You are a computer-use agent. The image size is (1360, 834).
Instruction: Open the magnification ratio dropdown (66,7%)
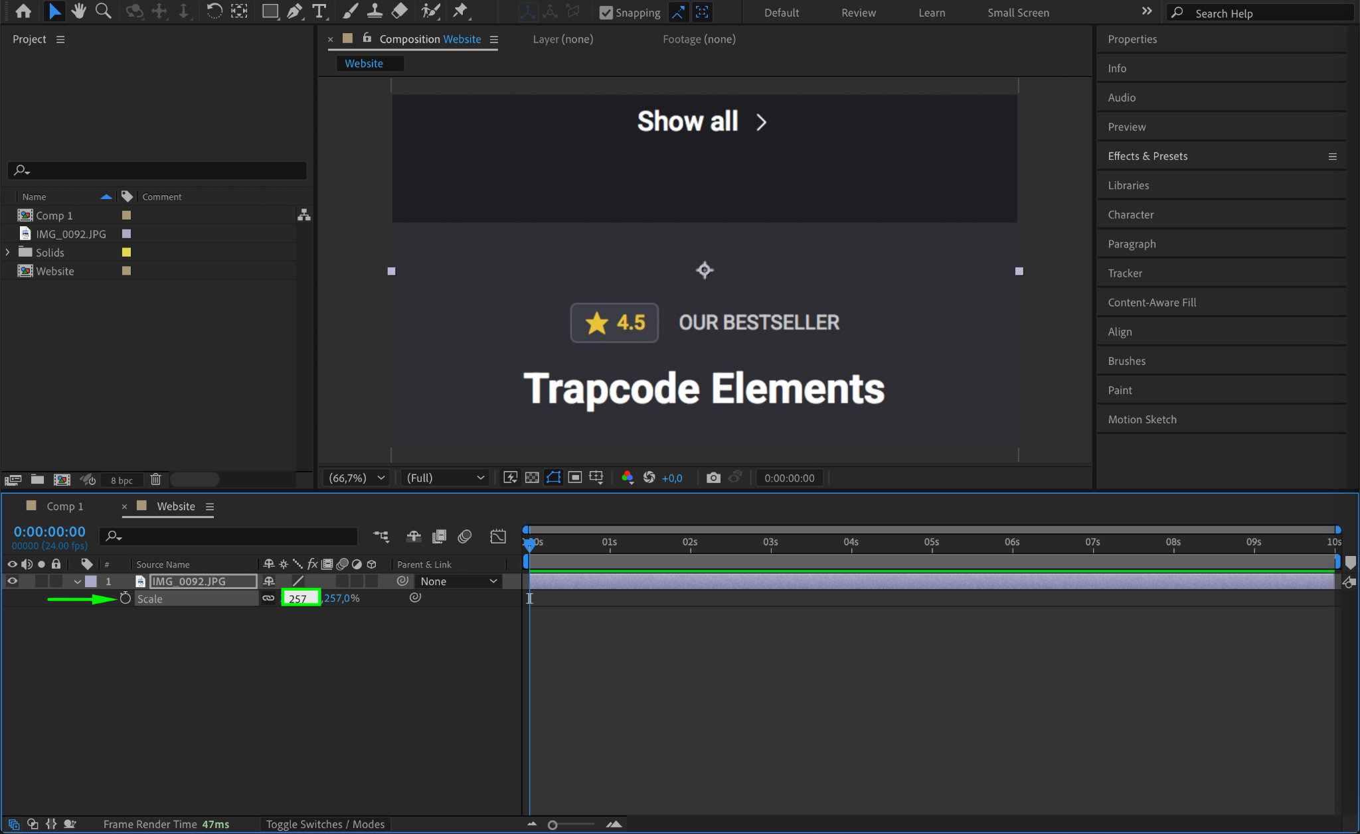tap(357, 478)
